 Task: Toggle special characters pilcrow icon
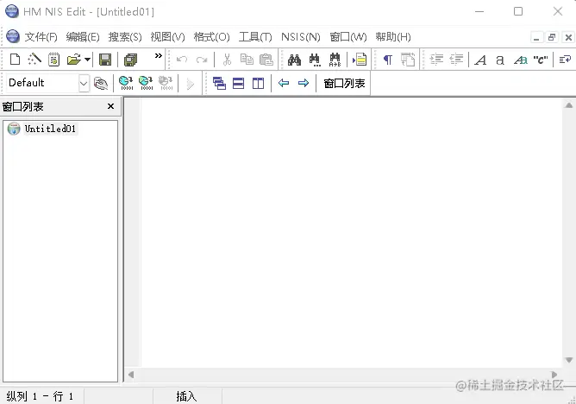point(387,60)
